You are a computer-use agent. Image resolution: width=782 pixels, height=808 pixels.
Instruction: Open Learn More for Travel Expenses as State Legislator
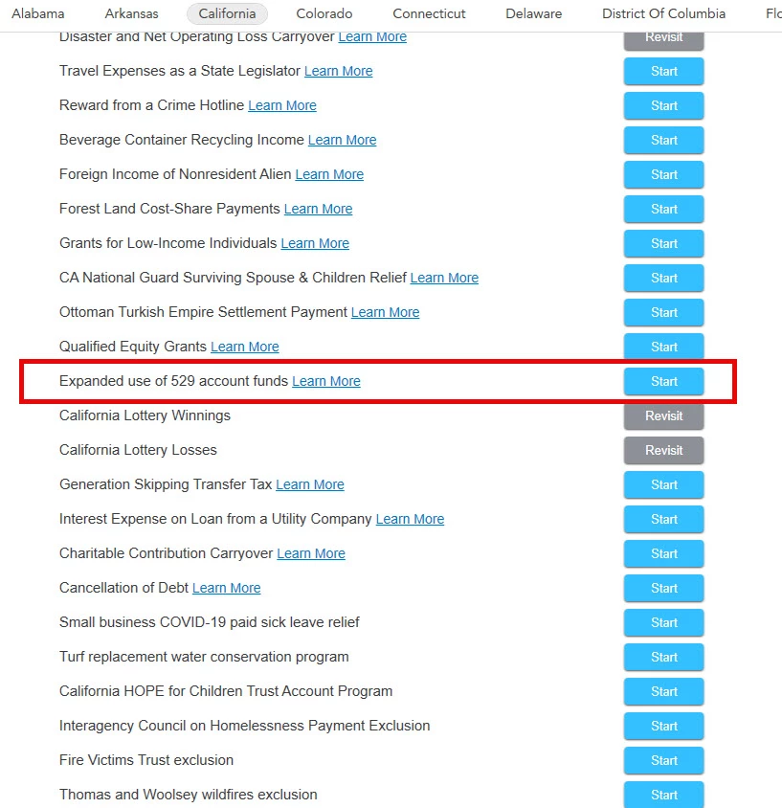click(339, 71)
